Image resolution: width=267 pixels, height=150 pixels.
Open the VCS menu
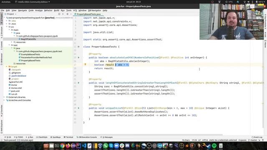(75, 10)
